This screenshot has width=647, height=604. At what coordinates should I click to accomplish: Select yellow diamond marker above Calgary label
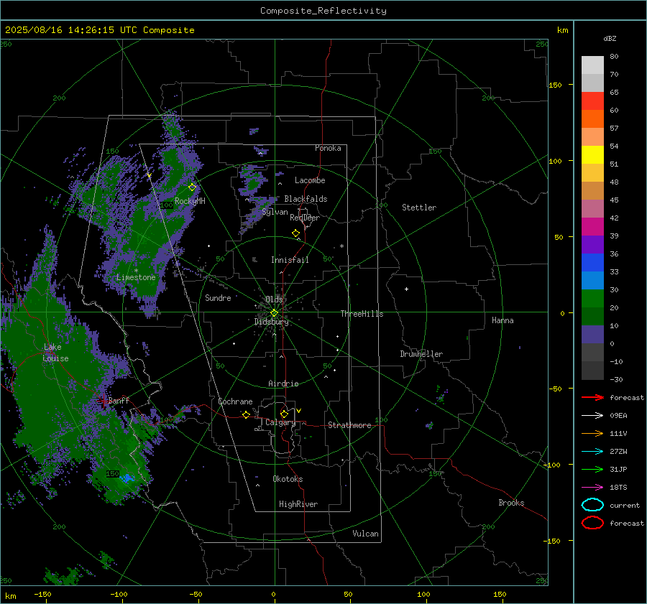[284, 414]
